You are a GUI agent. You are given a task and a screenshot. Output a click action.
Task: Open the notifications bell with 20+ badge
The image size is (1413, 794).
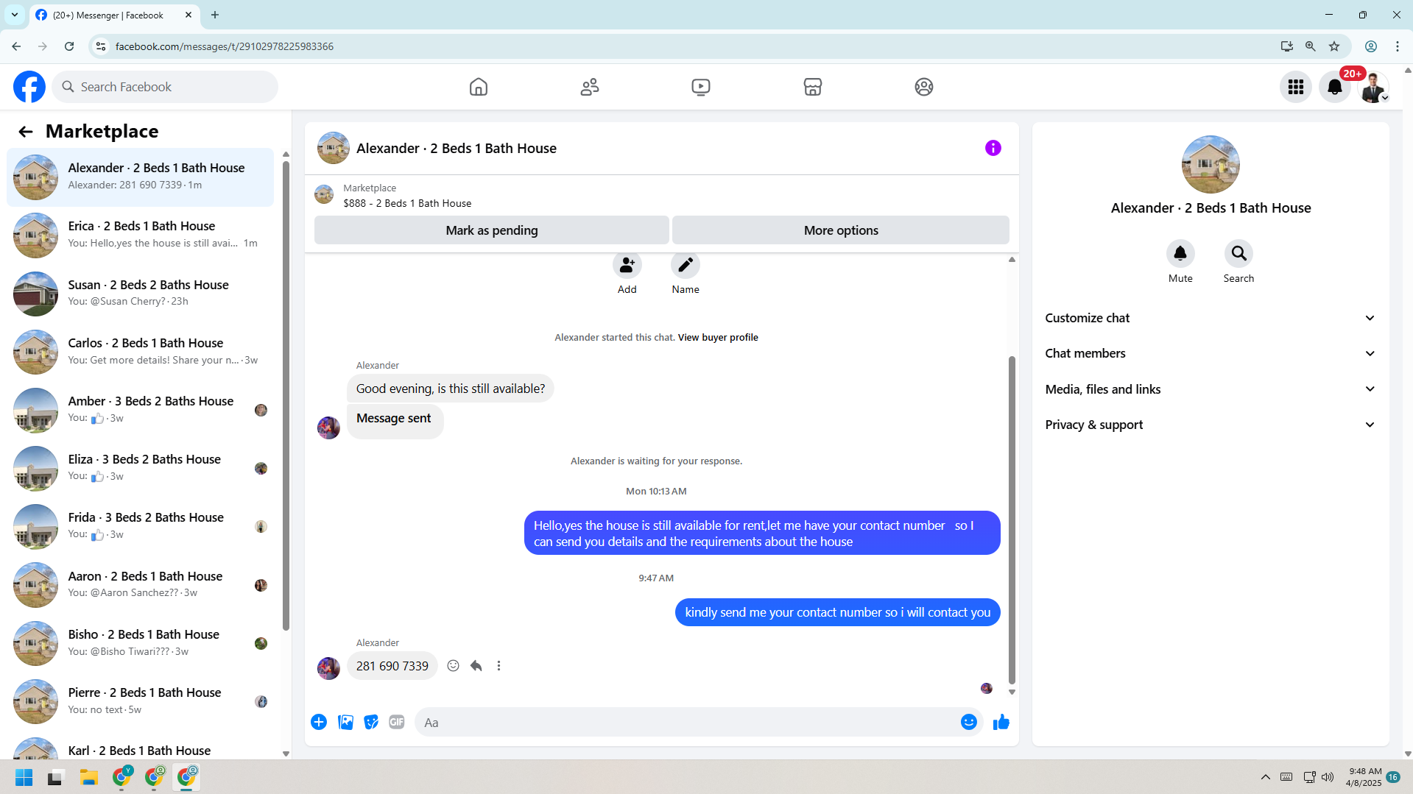click(1335, 87)
